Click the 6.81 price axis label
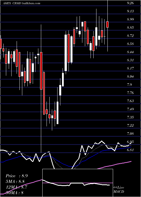Image resolution: width=141 pixels, height=197 pixels. pyautogui.click(x=130, y=150)
